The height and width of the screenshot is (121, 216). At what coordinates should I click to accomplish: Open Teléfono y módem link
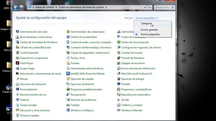[132, 105]
